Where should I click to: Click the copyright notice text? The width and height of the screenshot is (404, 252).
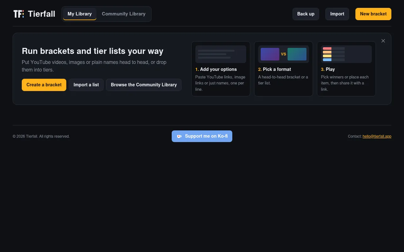coord(41,136)
